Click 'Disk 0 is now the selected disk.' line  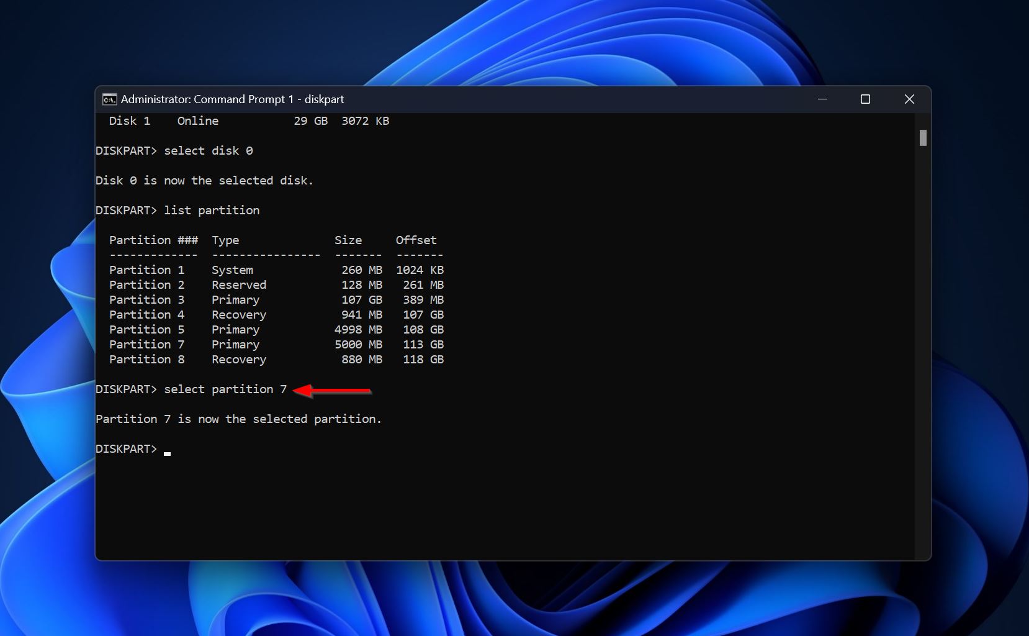(x=204, y=181)
